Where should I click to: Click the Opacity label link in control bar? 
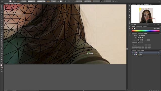(x=48, y=1)
